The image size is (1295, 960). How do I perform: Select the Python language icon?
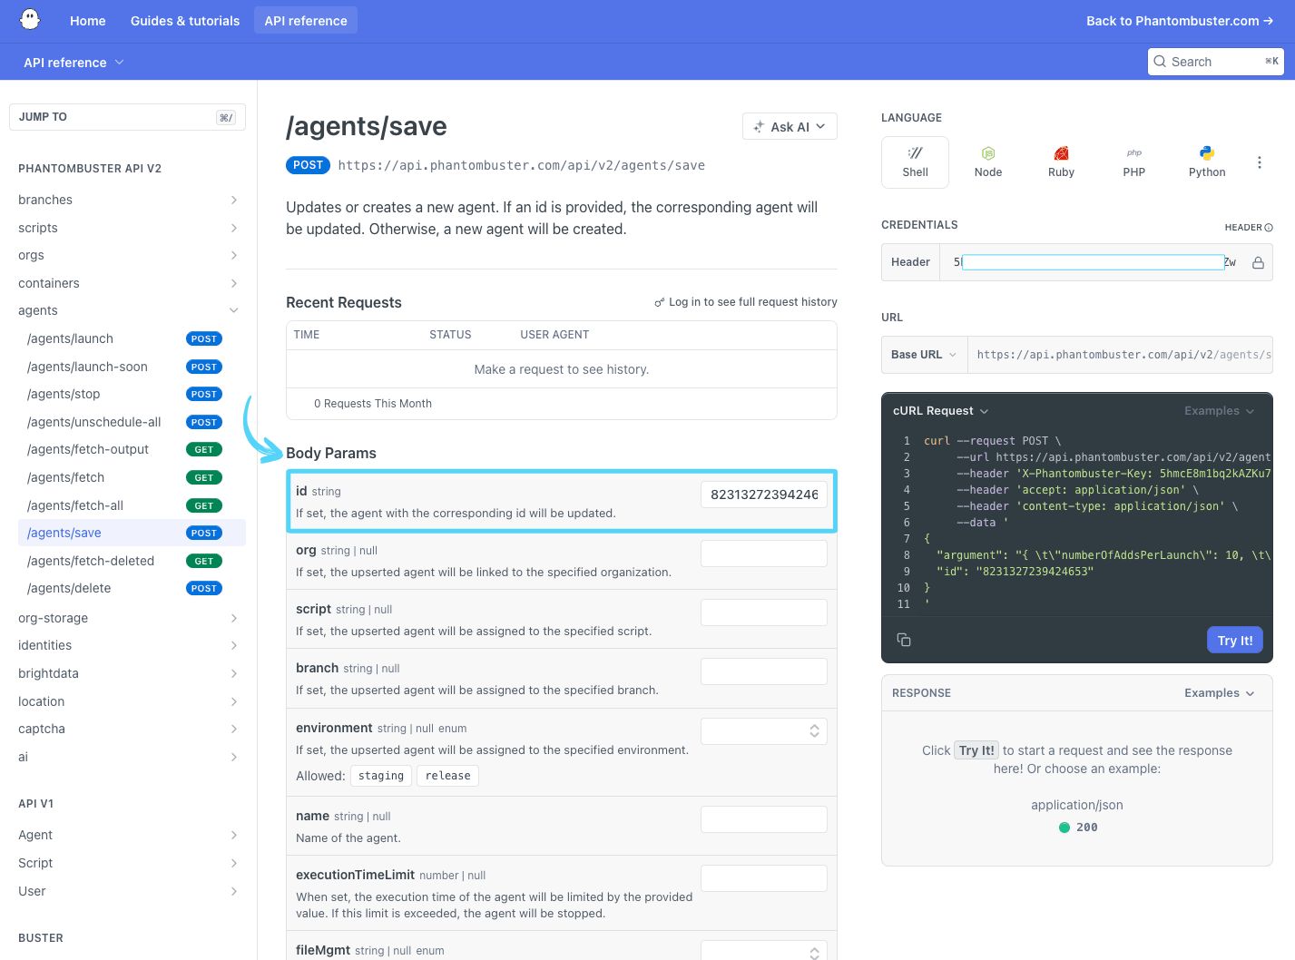(x=1207, y=162)
